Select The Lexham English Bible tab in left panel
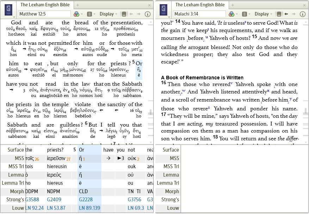Viewport: 309px width, 214px height. (45, 5)
